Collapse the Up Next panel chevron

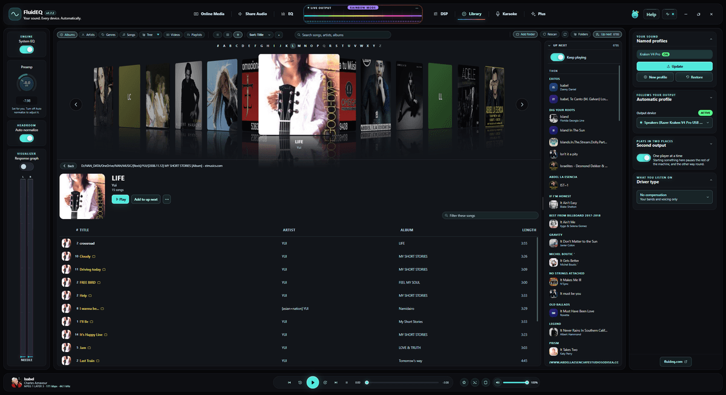coord(549,45)
